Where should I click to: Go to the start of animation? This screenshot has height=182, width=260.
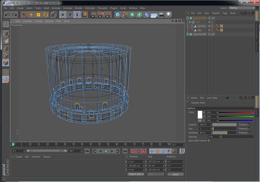click(x=87, y=151)
